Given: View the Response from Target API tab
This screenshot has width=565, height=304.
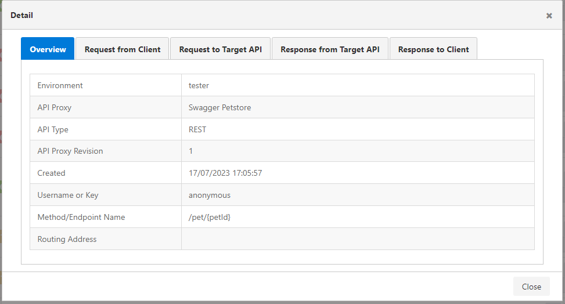Looking at the screenshot, I should [x=330, y=49].
